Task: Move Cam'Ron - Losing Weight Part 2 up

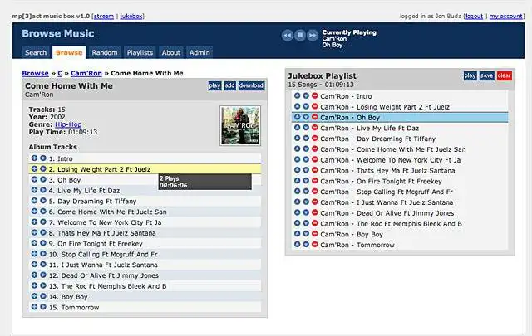Action: (298, 106)
